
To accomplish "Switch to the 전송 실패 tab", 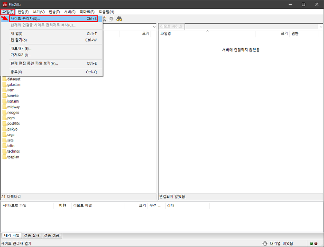I will click(32, 235).
